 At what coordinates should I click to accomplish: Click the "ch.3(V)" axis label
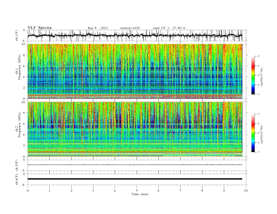tap(17, 165)
